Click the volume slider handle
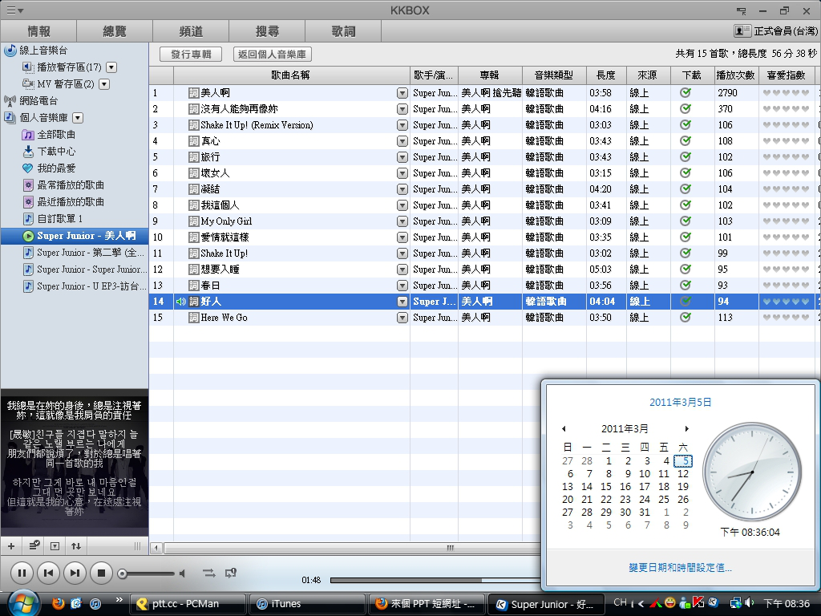 click(122, 573)
